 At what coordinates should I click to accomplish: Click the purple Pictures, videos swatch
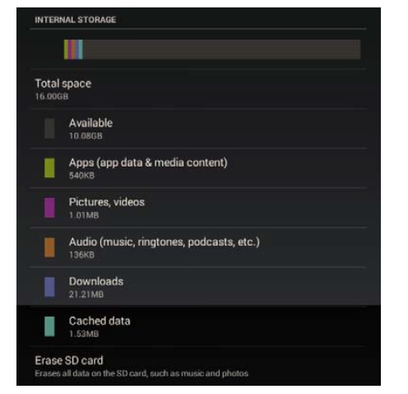[x=49, y=208]
